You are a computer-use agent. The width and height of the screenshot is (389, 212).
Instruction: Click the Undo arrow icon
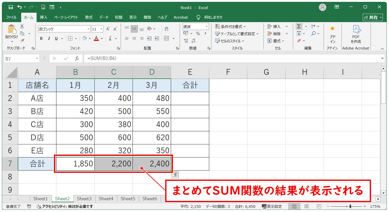point(20,7)
